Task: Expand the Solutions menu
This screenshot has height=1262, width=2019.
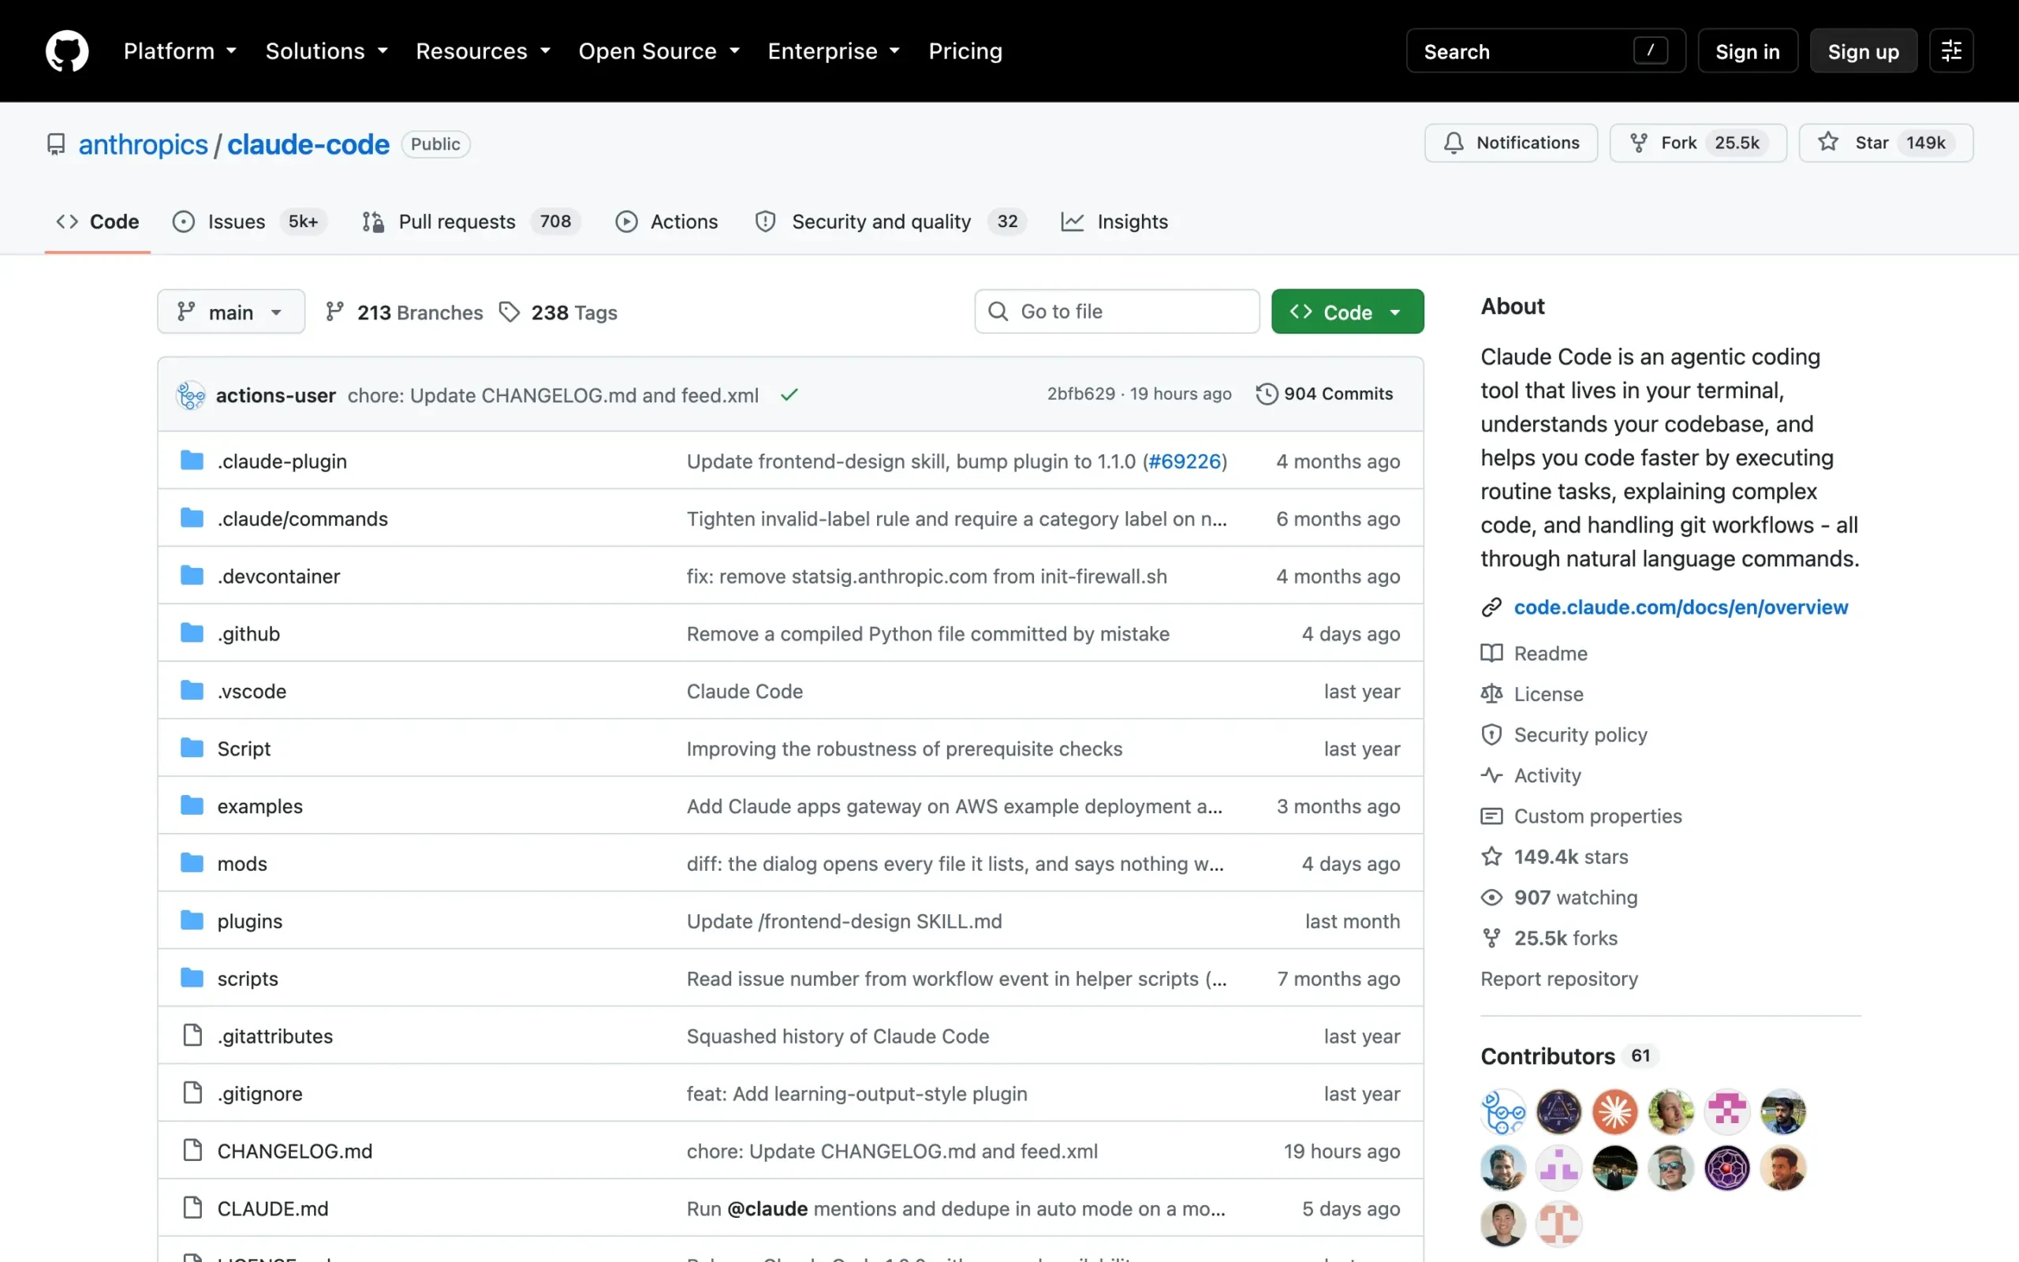Action: tap(327, 51)
